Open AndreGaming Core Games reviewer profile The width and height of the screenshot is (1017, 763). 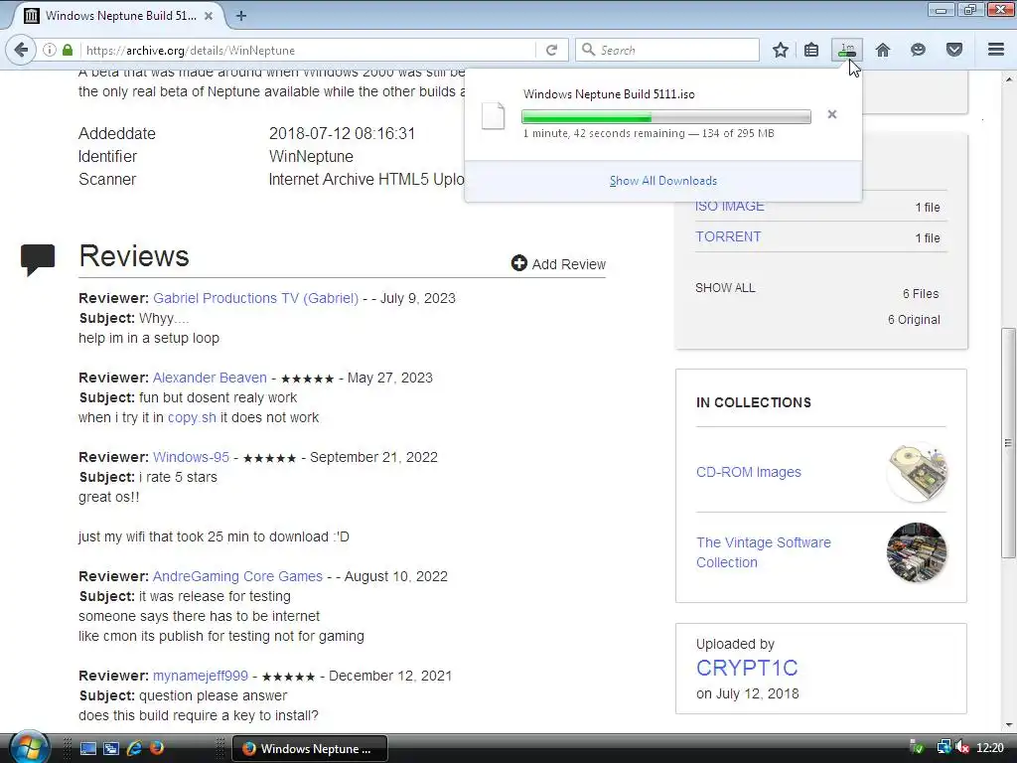point(237,576)
